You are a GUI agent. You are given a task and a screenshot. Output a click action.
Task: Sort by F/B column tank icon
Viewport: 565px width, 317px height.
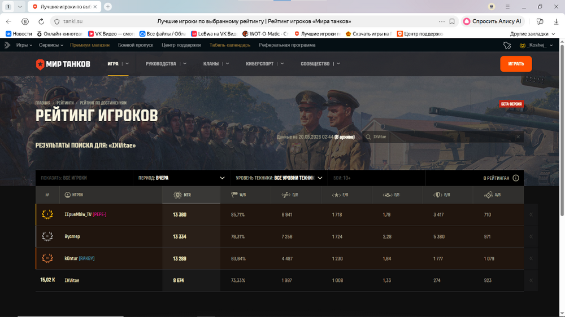click(x=388, y=195)
